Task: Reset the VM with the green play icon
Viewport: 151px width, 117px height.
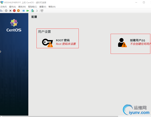Action: (28, 11)
